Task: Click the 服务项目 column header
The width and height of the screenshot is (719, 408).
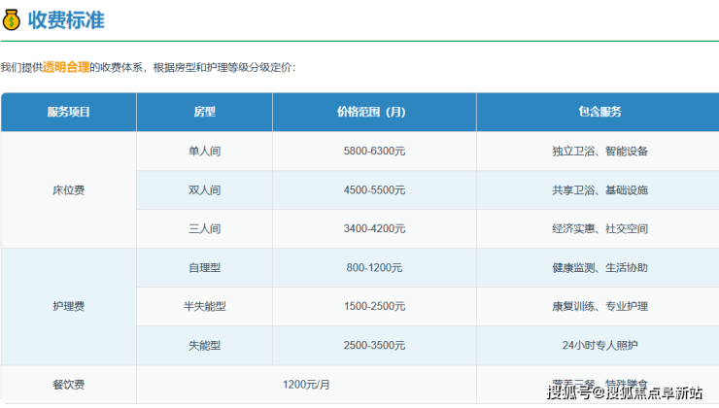Action: pyautogui.click(x=68, y=112)
